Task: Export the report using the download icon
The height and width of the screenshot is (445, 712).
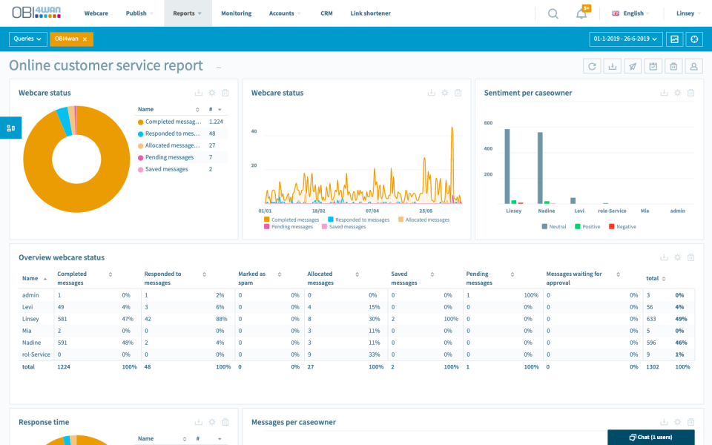Action: click(x=612, y=66)
